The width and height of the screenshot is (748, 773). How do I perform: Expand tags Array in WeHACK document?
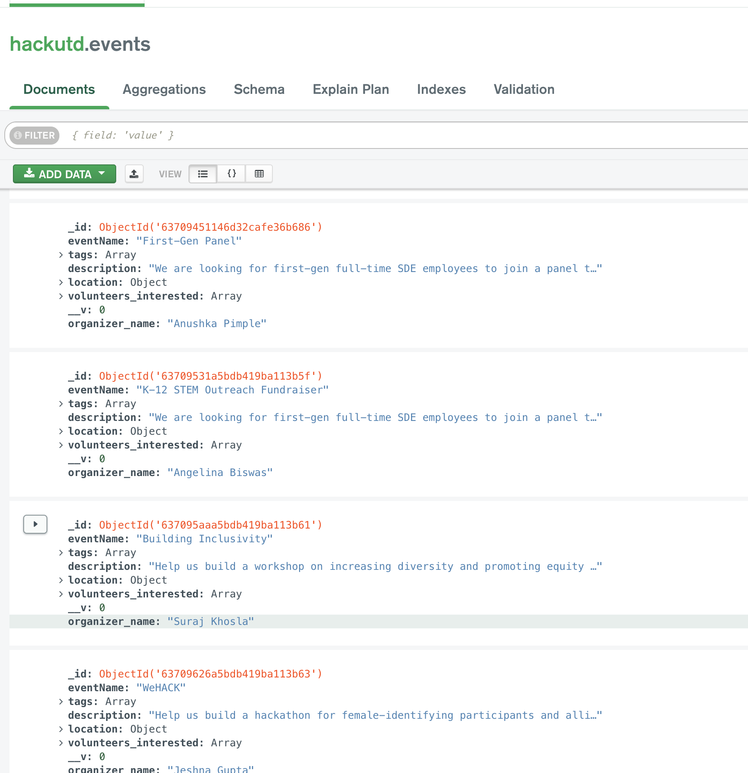(61, 702)
